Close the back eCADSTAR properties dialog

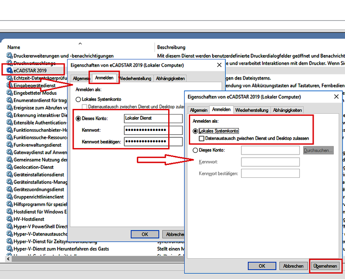219,65
